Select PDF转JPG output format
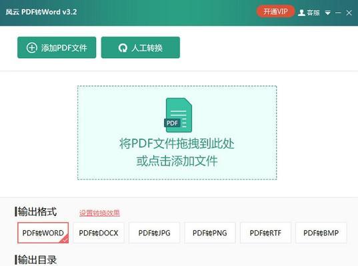This screenshot has width=358, height=266. click(154, 233)
